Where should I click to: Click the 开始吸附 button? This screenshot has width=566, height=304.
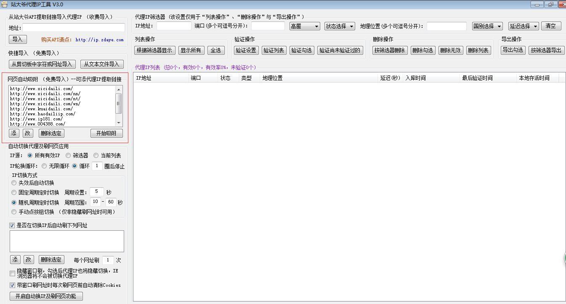pyautogui.click(x=106, y=133)
